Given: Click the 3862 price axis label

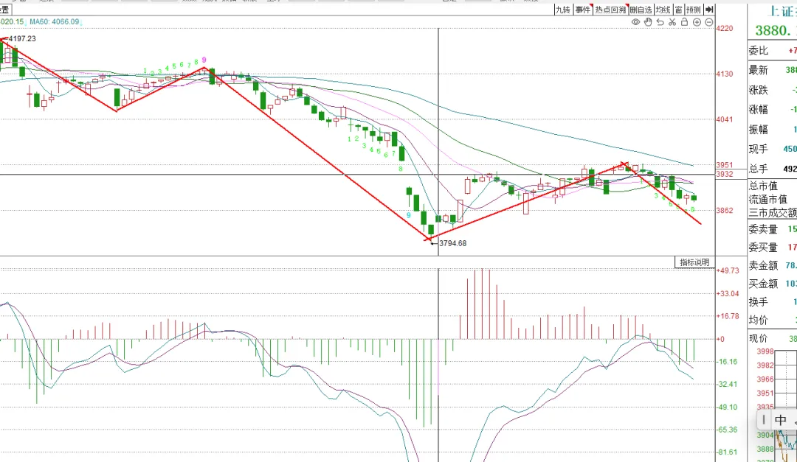Looking at the screenshot, I should (x=725, y=210).
